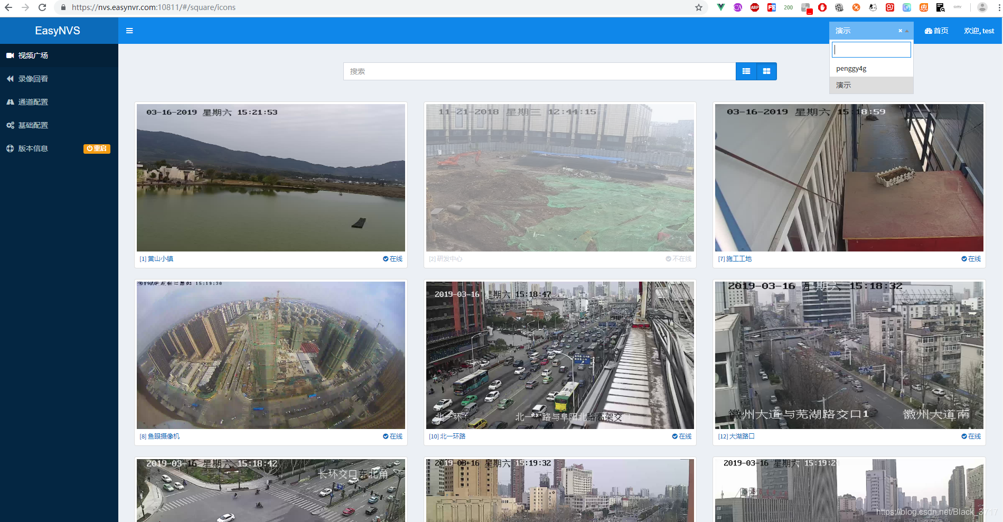Click the browser address bar URL

pos(154,7)
